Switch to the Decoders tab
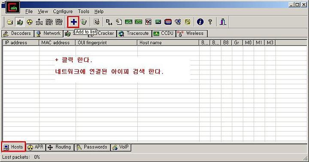This screenshot has width=309, height=162. pyautogui.click(x=17, y=34)
